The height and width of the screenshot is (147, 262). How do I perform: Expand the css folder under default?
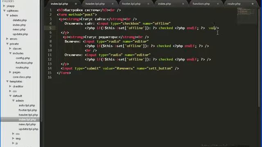(14, 134)
